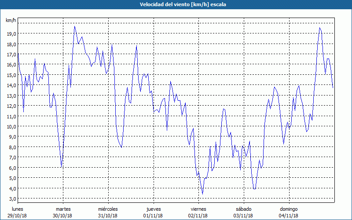Screen dimensions: 352x220
Task: Click the "jueves" day label
Action: pyautogui.click(x=154, y=209)
